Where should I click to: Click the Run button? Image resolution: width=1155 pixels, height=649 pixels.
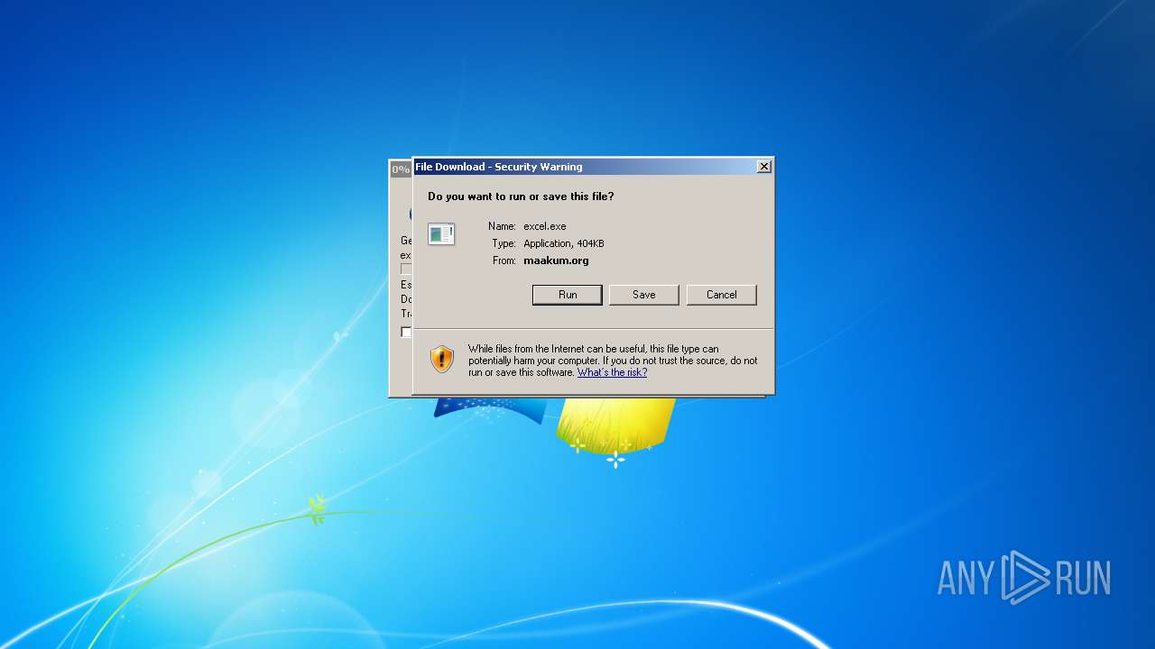[x=567, y=295]
